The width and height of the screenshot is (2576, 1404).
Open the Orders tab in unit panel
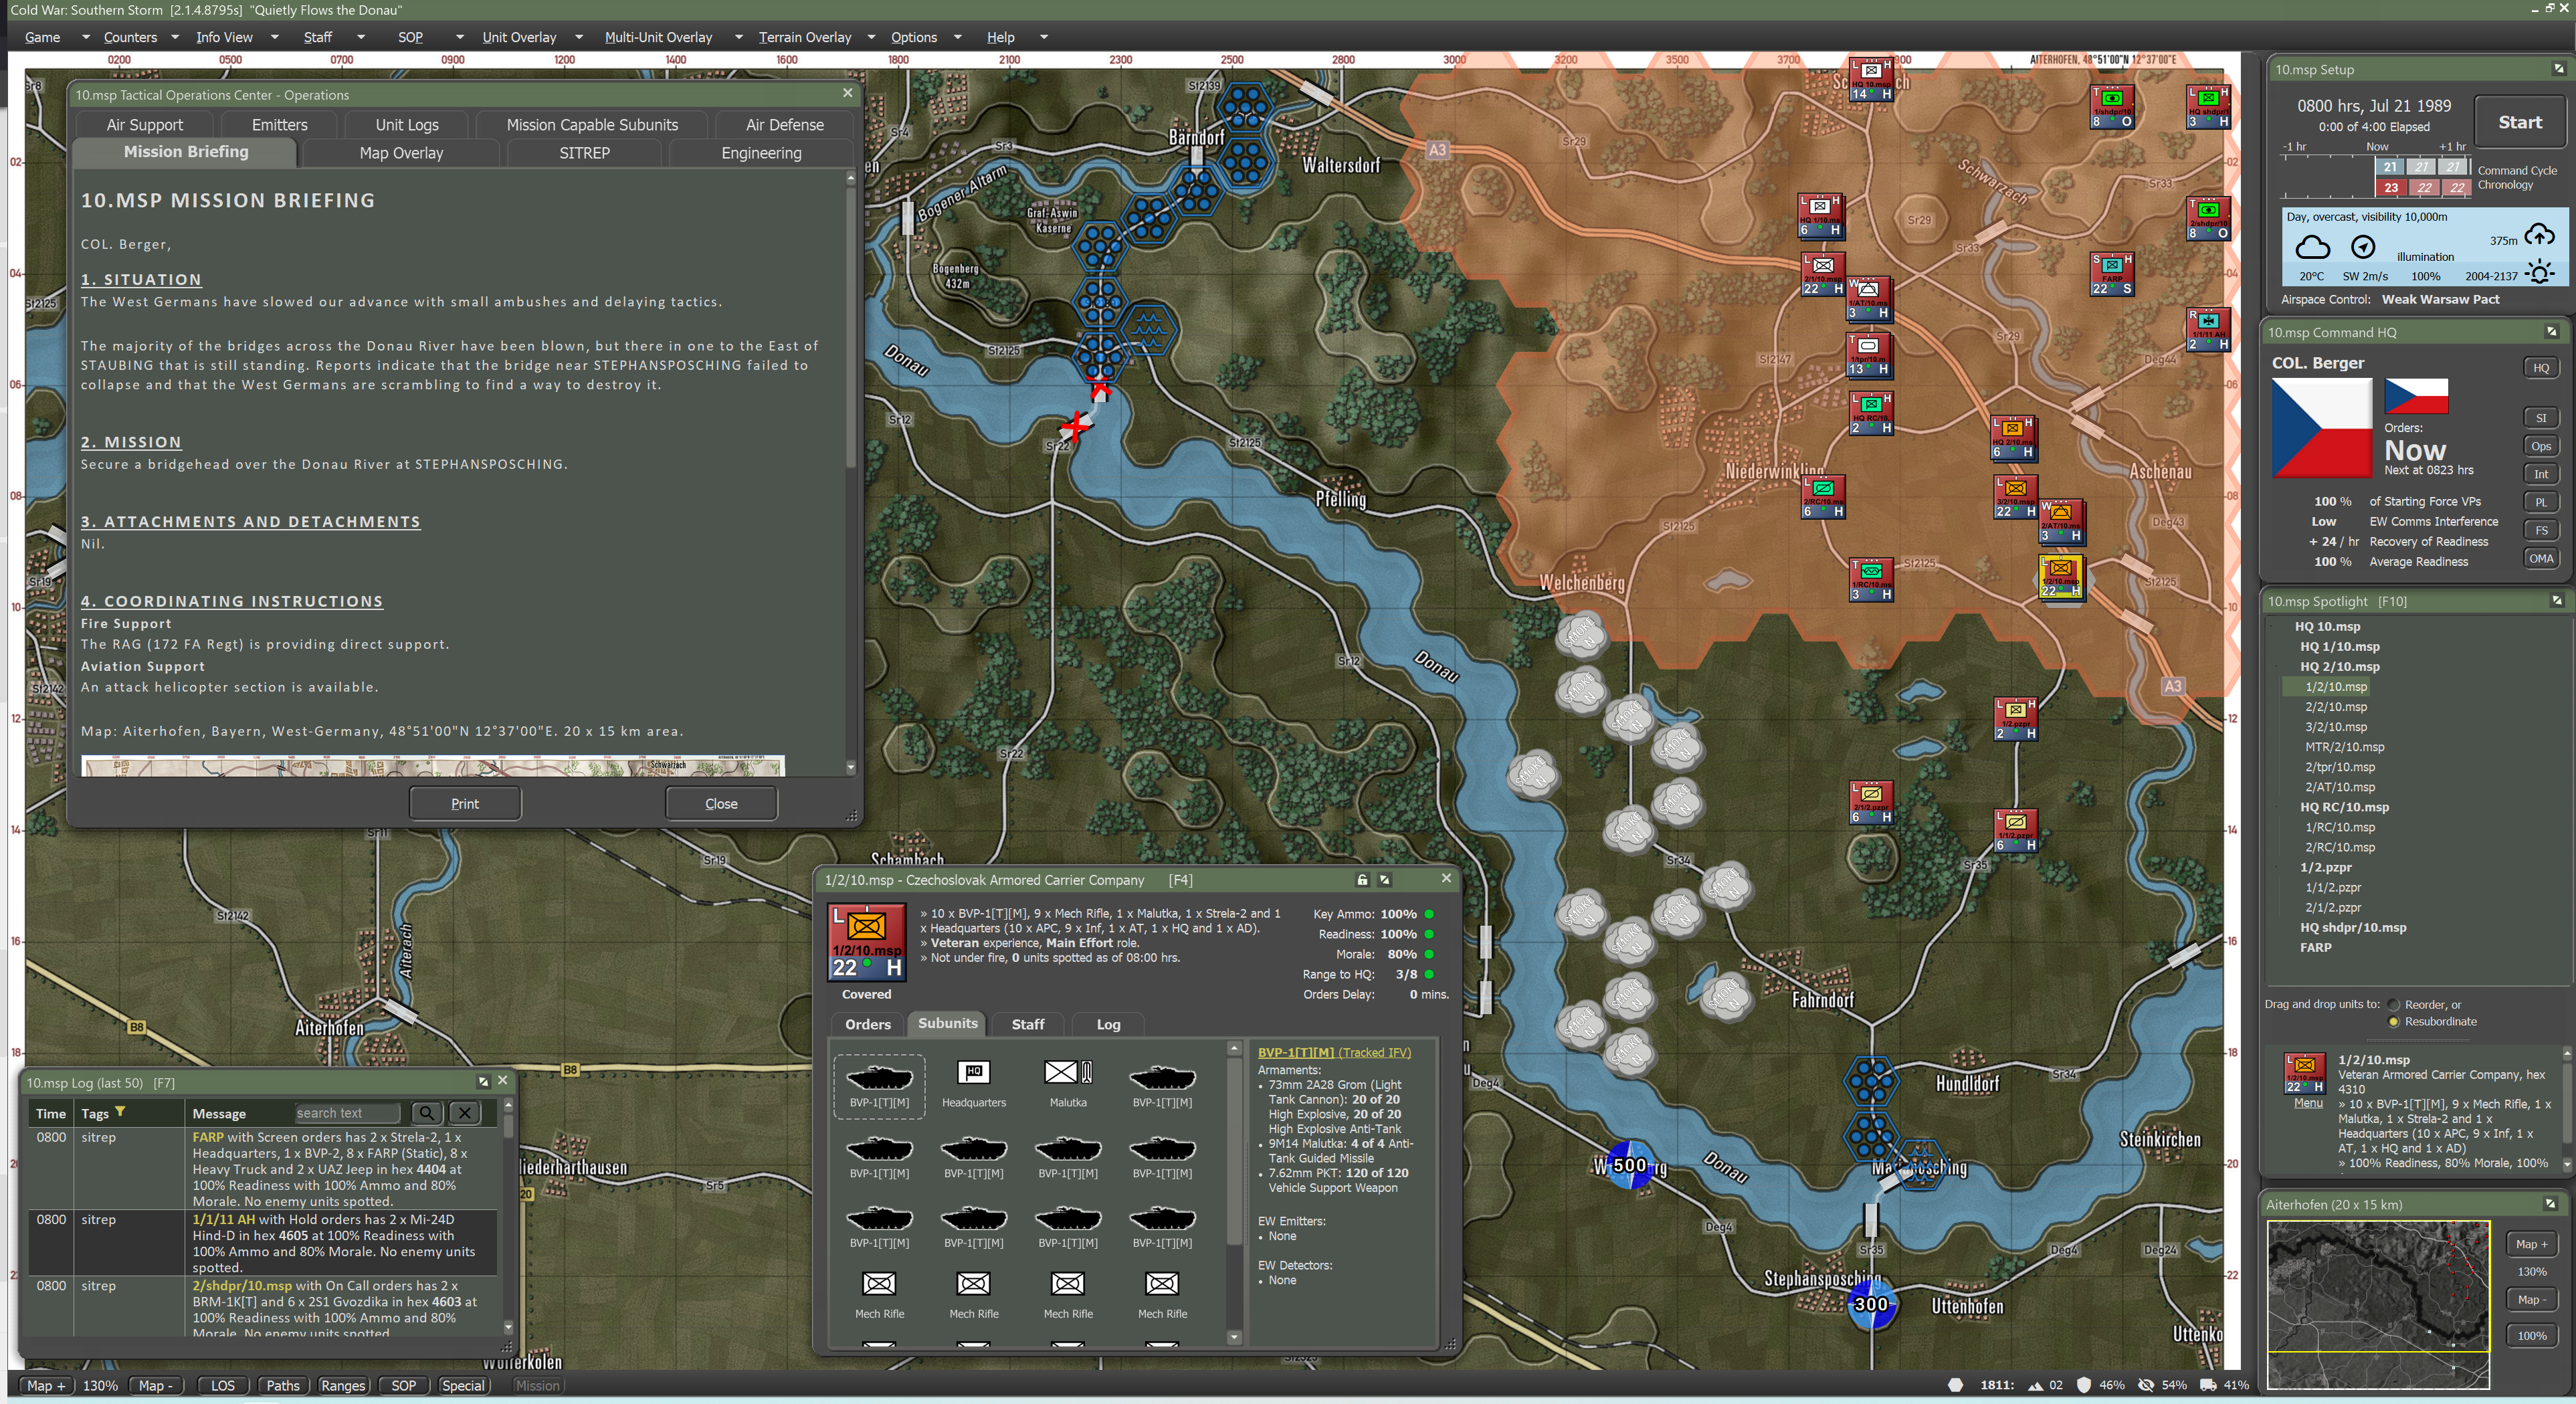867,1024
